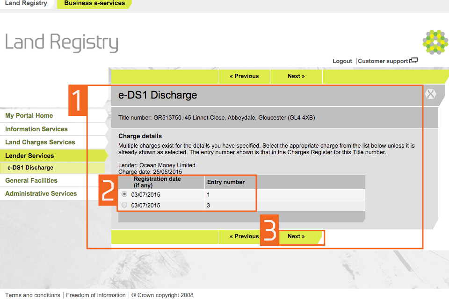The image size is (449, 299).
Task: Open the Freedom of information footer link
Action: [x=96, y=295]
